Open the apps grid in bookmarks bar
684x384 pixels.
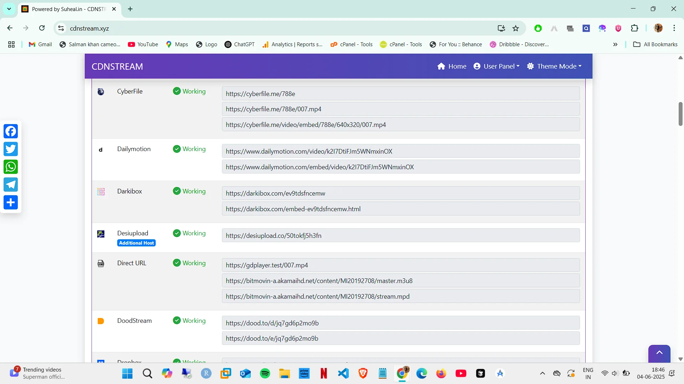click(11, 44)
